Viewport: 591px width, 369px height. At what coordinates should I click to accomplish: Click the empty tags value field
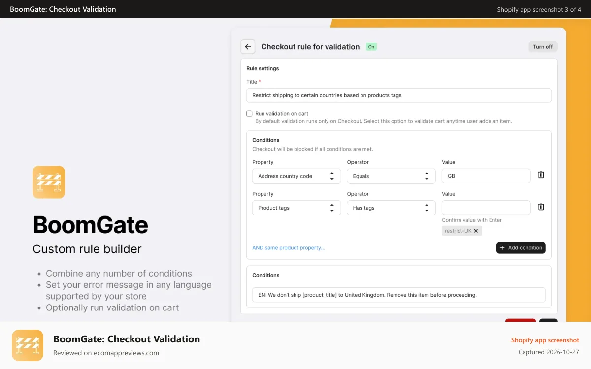pyautogui.click(x=486, y=208)
